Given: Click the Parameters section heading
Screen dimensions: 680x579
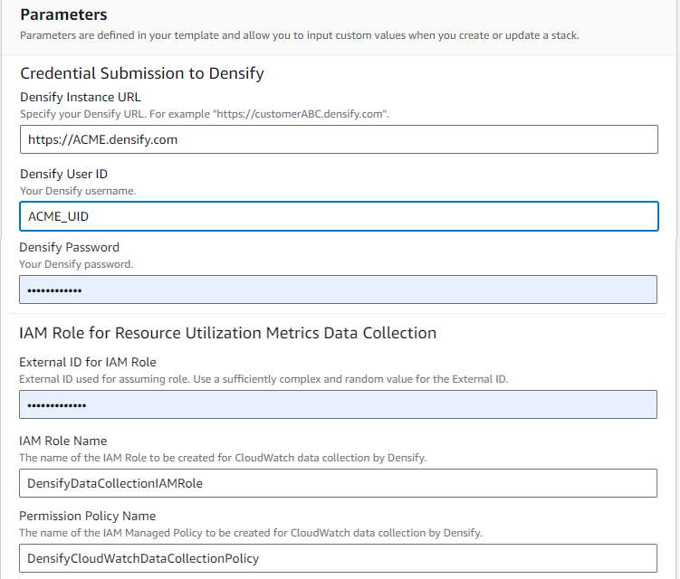Looking at the screenshot, I should [x=63, y=14].
